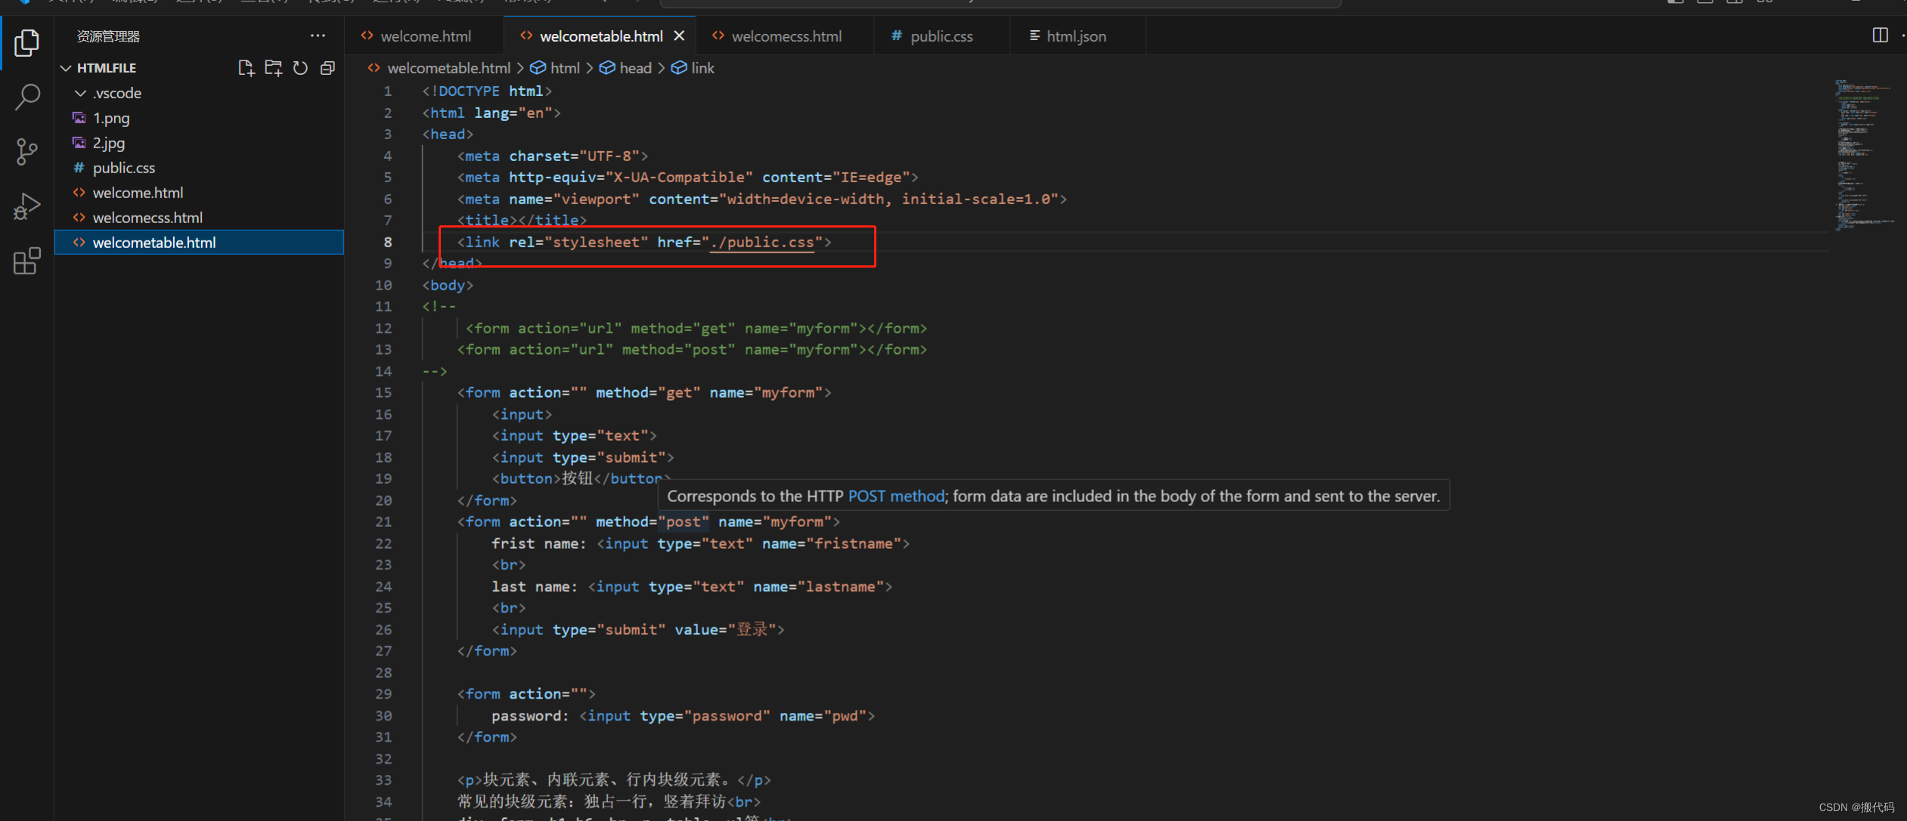Click the opening body tag
The width and height of the screenshot is (1907, 821).
448,285
